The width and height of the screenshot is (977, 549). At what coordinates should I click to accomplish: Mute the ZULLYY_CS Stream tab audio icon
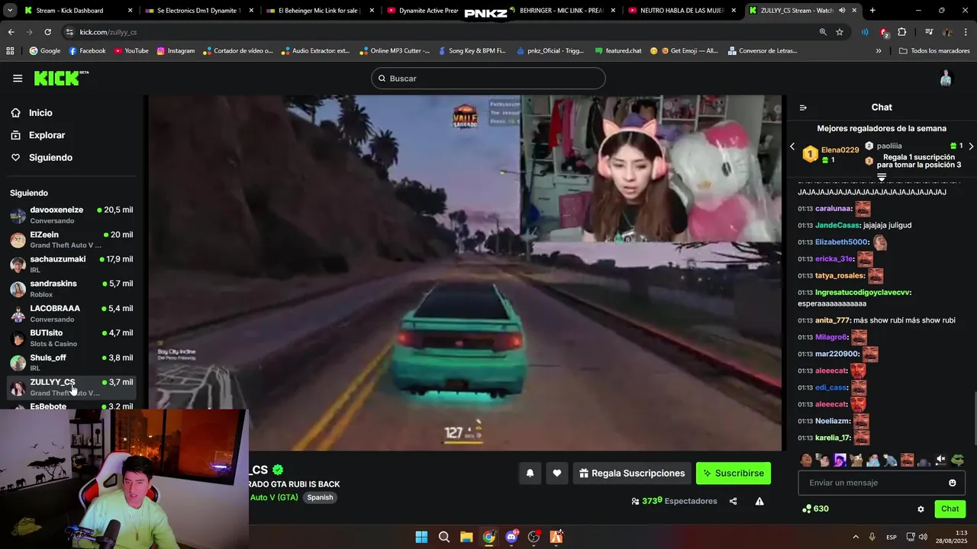click(842, 11)
